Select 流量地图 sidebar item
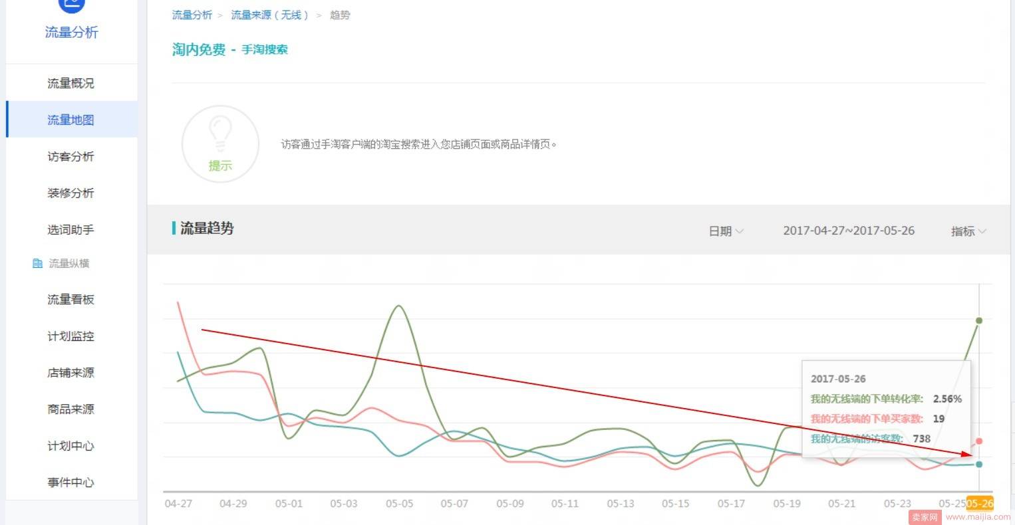The image size is (1015, 525). point(71,120)
